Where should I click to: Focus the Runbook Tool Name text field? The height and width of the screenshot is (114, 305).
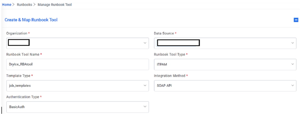(77, 64)
